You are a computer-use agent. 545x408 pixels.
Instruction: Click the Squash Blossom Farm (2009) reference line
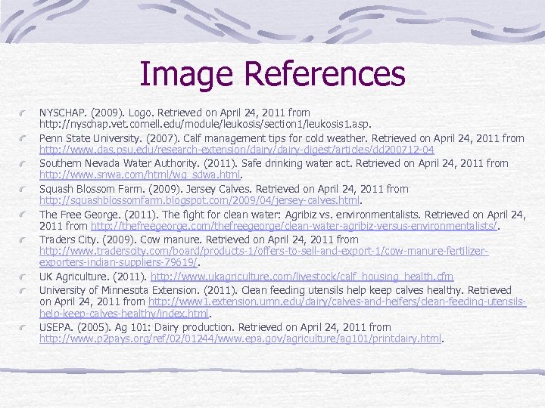point(224,189)
